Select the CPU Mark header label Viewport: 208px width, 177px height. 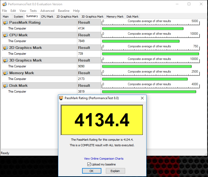[18, 35]
